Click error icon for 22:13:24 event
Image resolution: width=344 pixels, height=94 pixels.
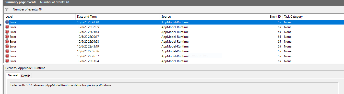tap(7, 61)
